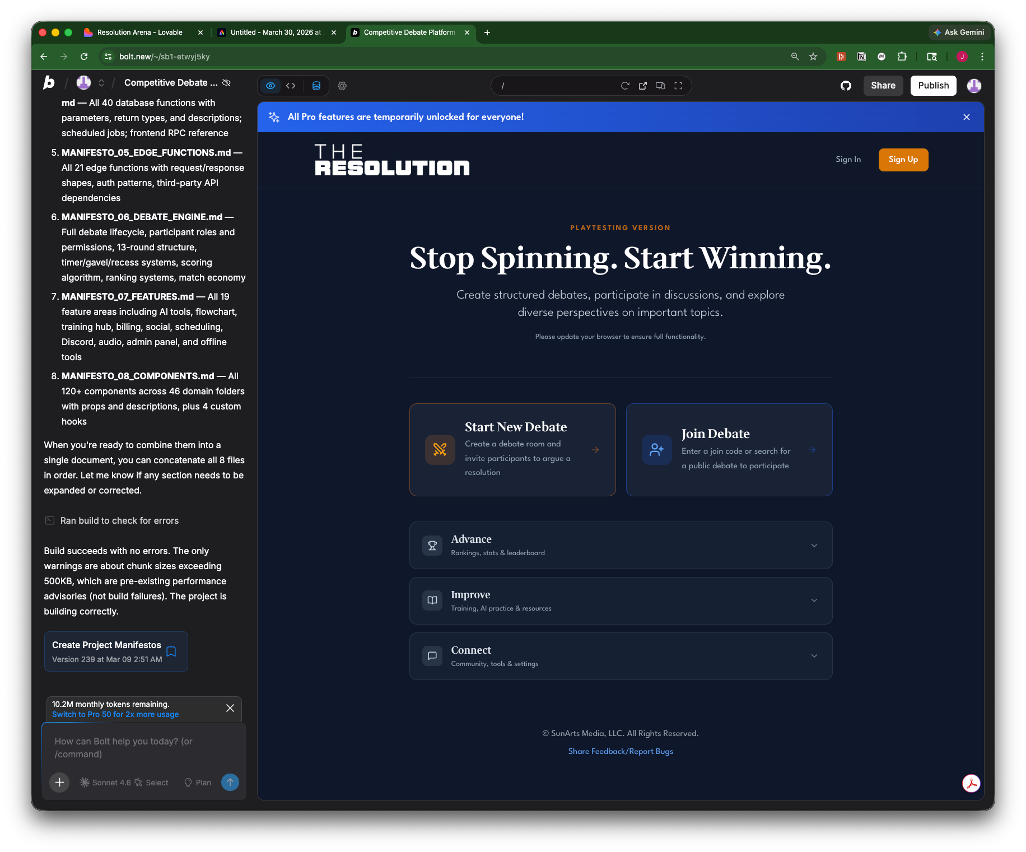This screenshot has width=1026, height=852.
Task: Dismiss the Pro features banner
Action: point(966,117)
